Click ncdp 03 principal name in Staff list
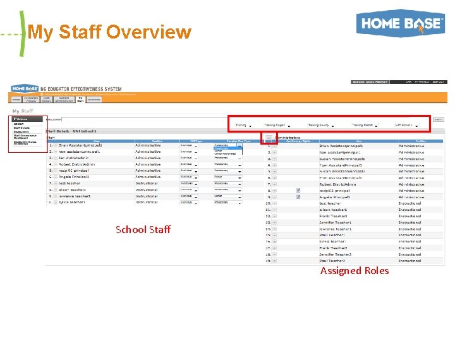 (x=73, y=170)
